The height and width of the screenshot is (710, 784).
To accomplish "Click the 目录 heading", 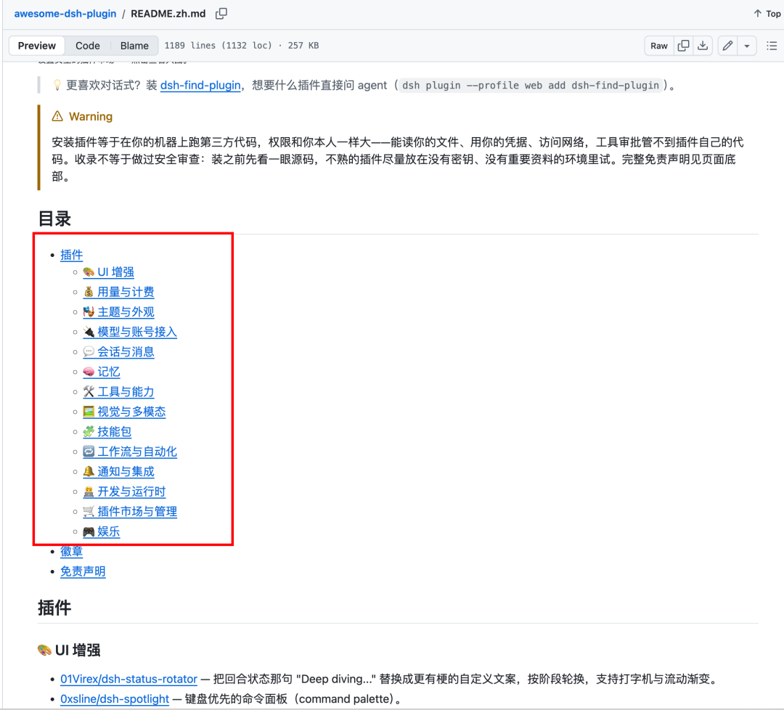I will [54, 219].
